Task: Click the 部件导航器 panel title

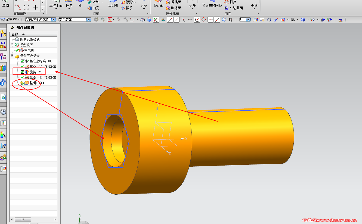Action: tap(25, 28)
